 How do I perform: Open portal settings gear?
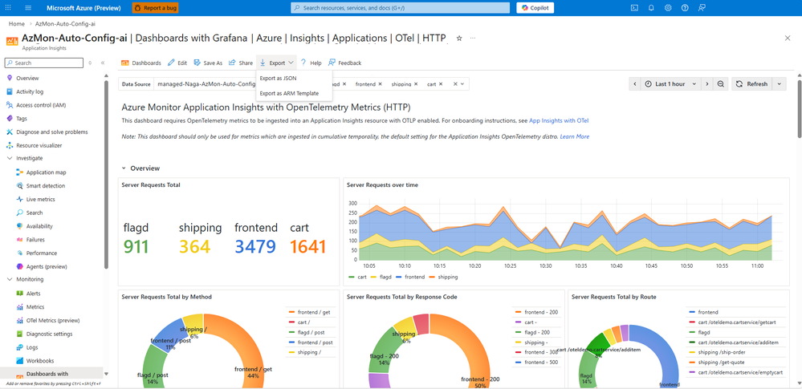click(668, 8)
